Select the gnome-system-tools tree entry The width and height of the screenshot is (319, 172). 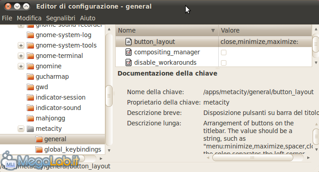click(x=66, y=45)
